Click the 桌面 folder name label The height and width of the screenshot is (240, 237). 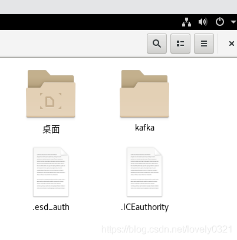pos(51,129)
